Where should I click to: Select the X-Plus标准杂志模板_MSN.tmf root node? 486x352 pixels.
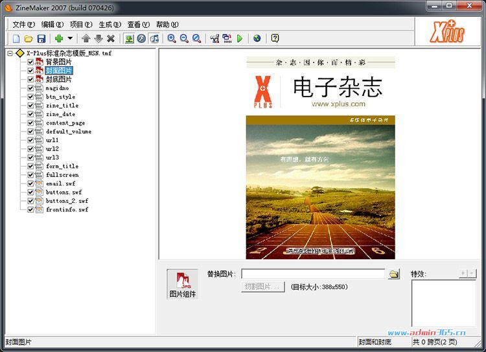pyautogui.click(x=69, y=53)
